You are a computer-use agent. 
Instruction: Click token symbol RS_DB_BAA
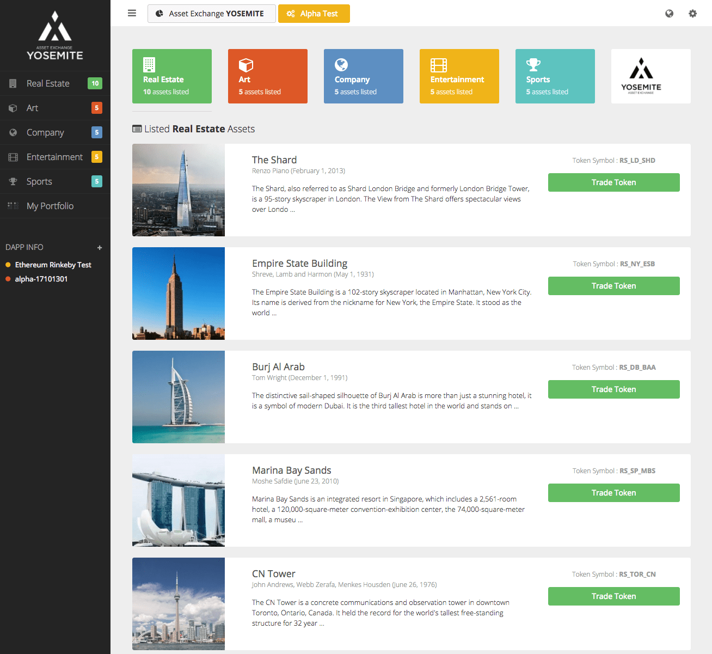pos(637,368)
